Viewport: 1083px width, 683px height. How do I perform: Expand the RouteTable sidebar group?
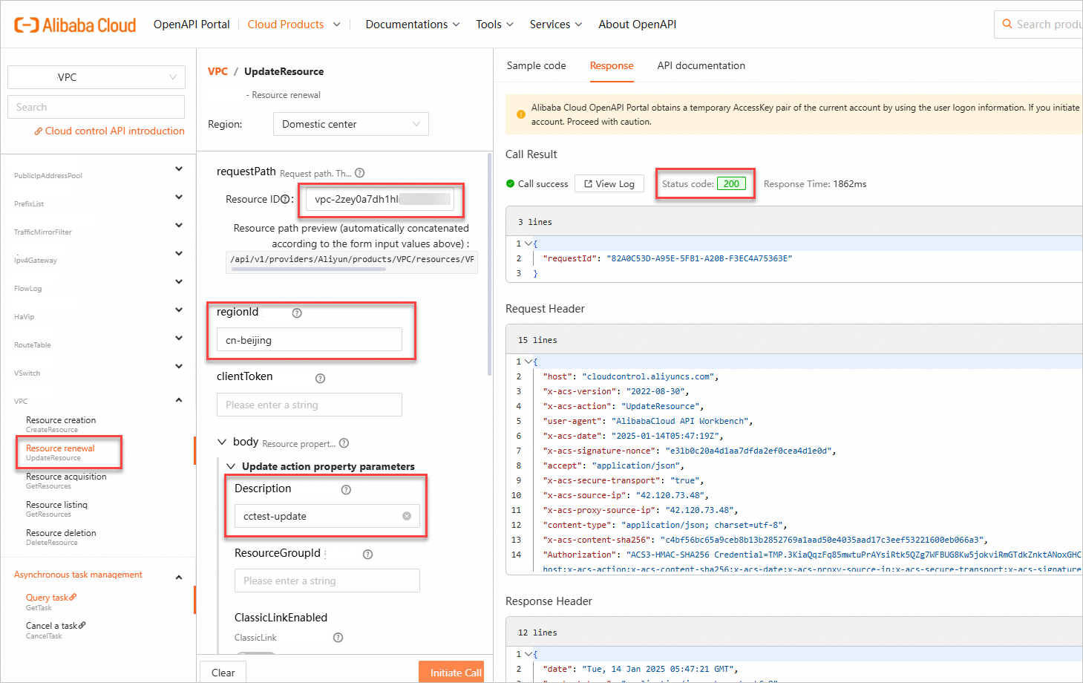click(x=179, y=339)
